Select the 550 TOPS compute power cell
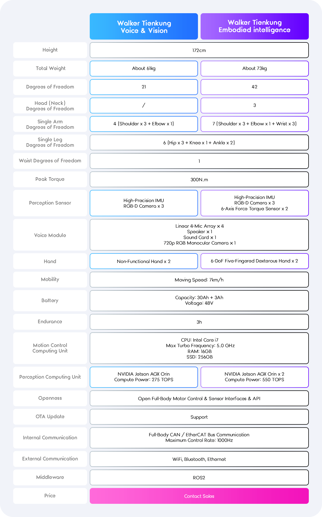322x517 pixels. coord(254,377)
